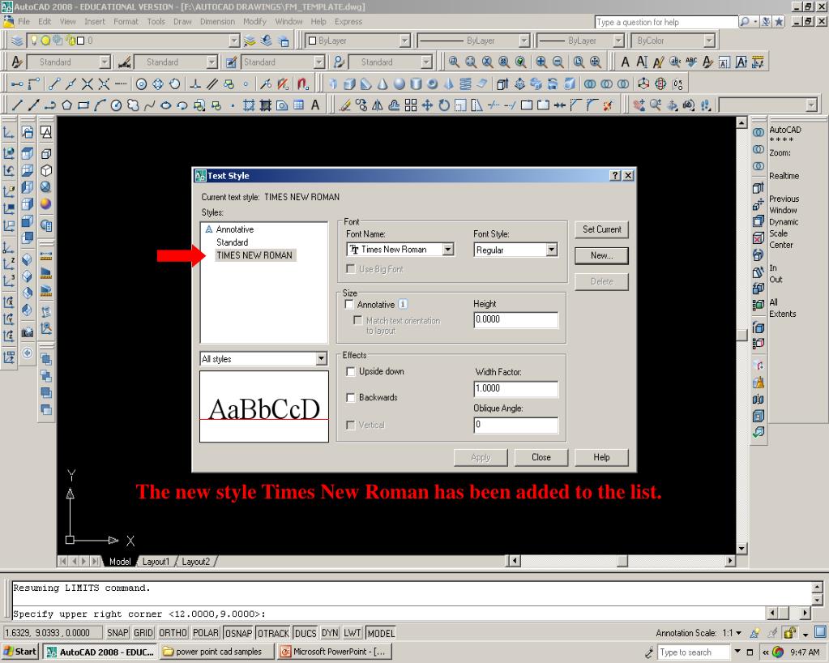Click the layer 0 color swatch
Viewport: 829px width, 663px height.
pos(81,41)
